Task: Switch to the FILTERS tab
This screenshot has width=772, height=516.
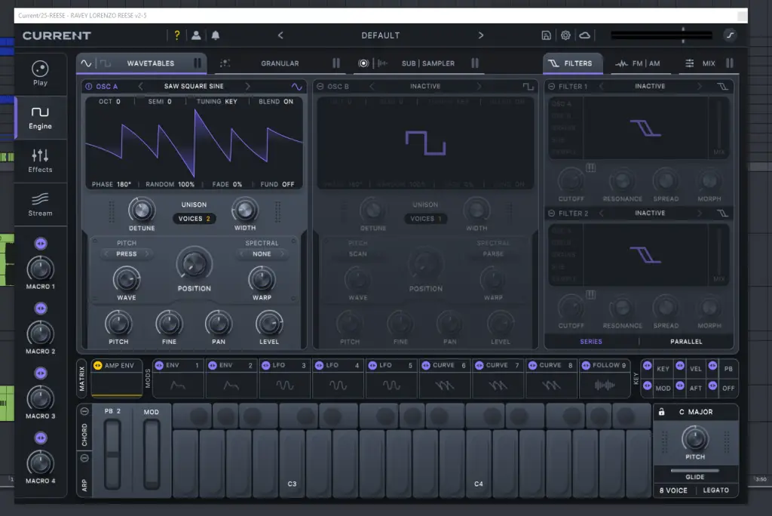Action: pyautogui.click(x=571, y=63)
